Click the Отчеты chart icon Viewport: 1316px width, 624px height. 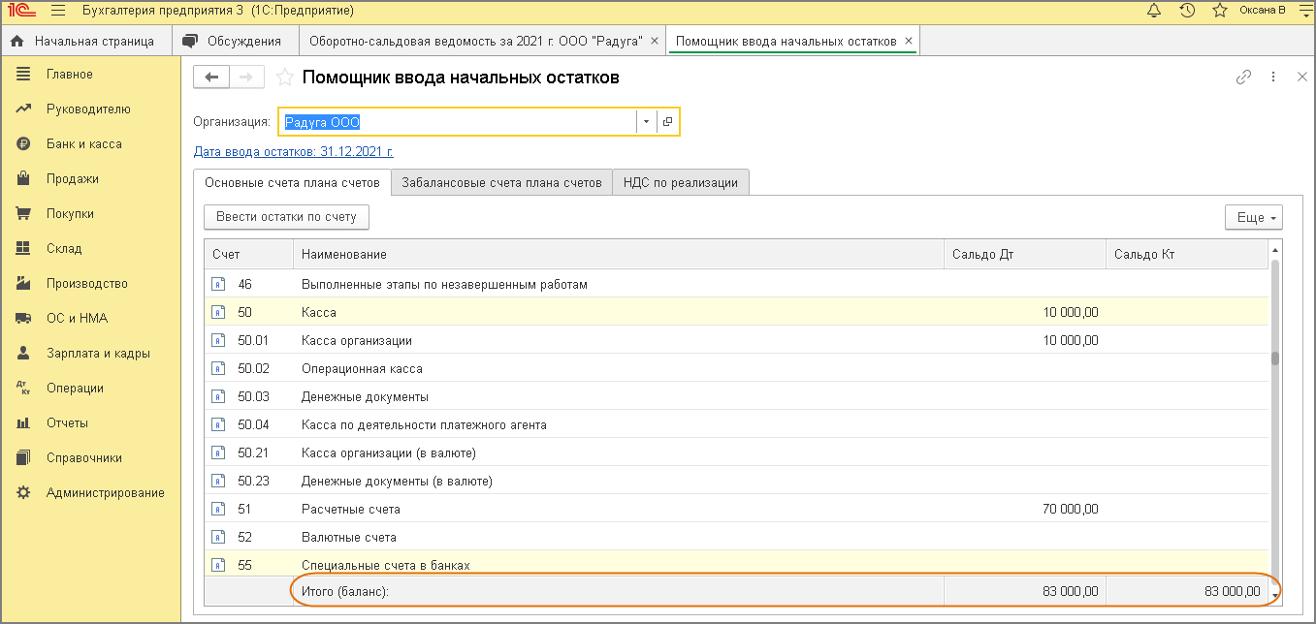[x=24, y=423]
